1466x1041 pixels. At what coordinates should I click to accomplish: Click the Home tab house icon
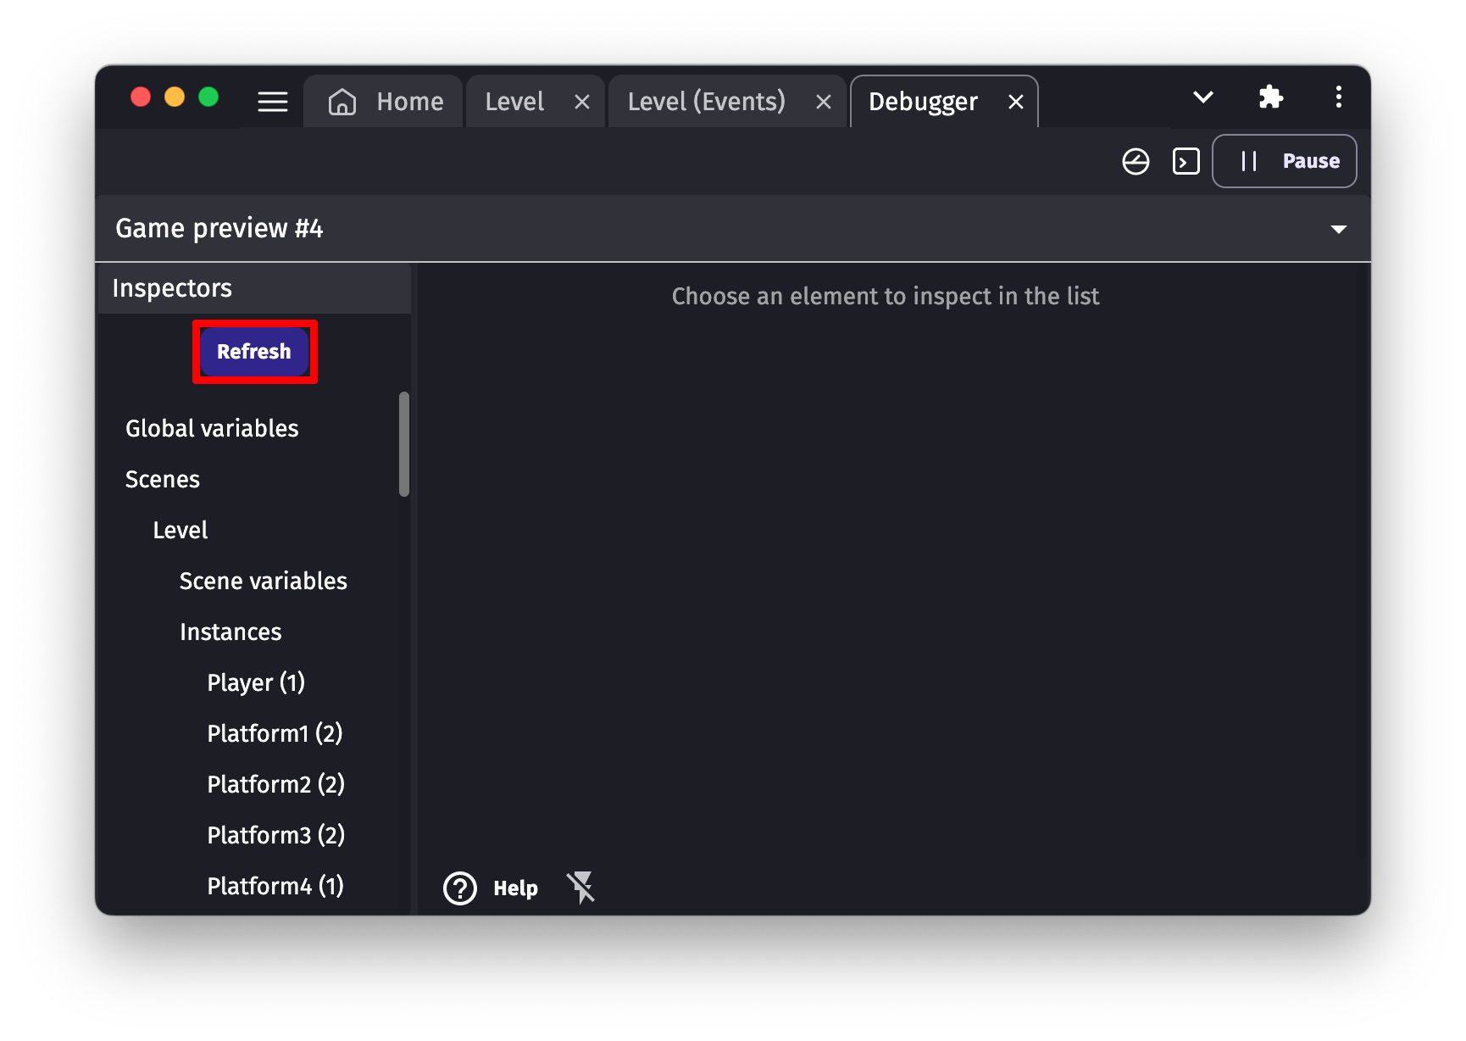342,102
